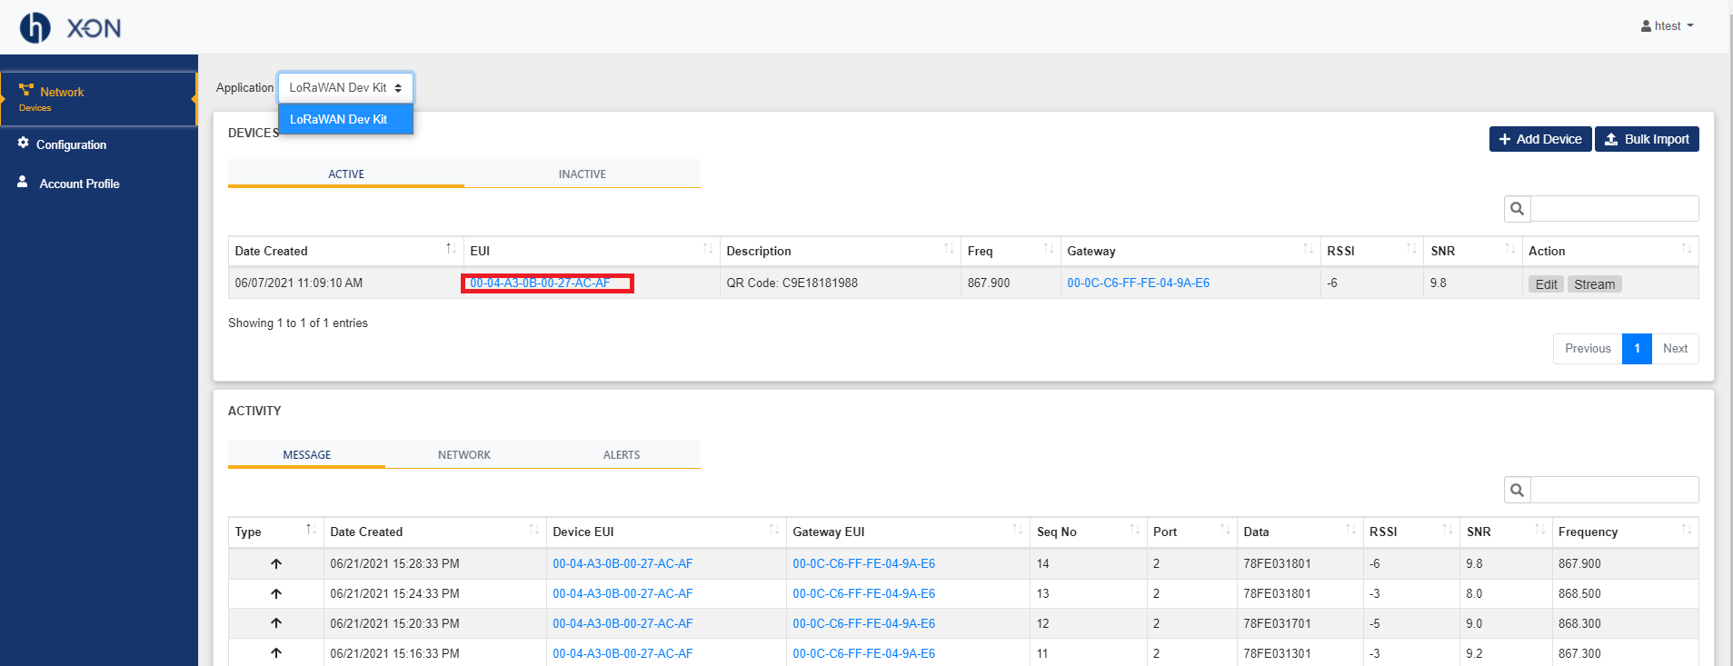The image size is (1733, 666).
Task: Click the Network sidebar icon
Action: pyautogui.click(x=26, y=90)
